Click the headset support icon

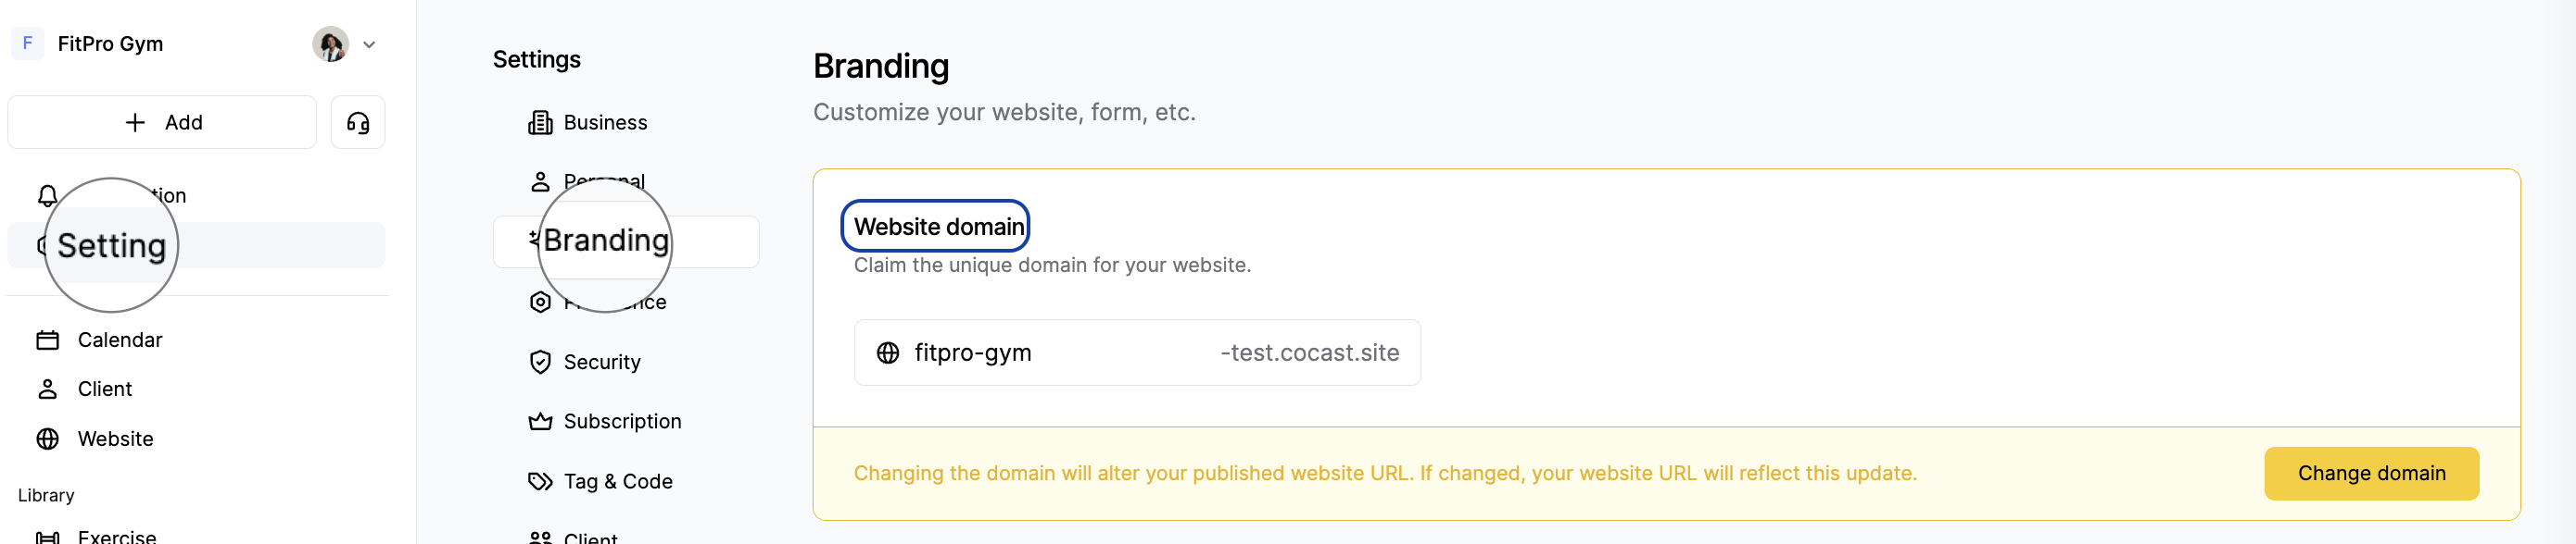(358, 121)
